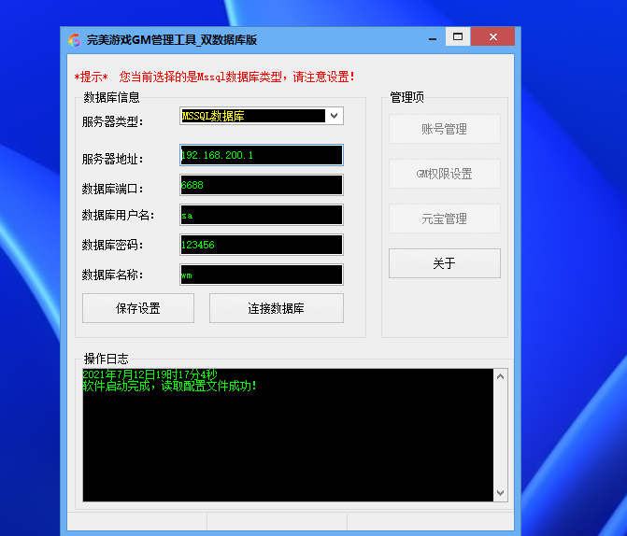Click the log line 软件启动完成，读取配置文件成功!
Viewport: 627px width, 536px height.
point(169,386)
